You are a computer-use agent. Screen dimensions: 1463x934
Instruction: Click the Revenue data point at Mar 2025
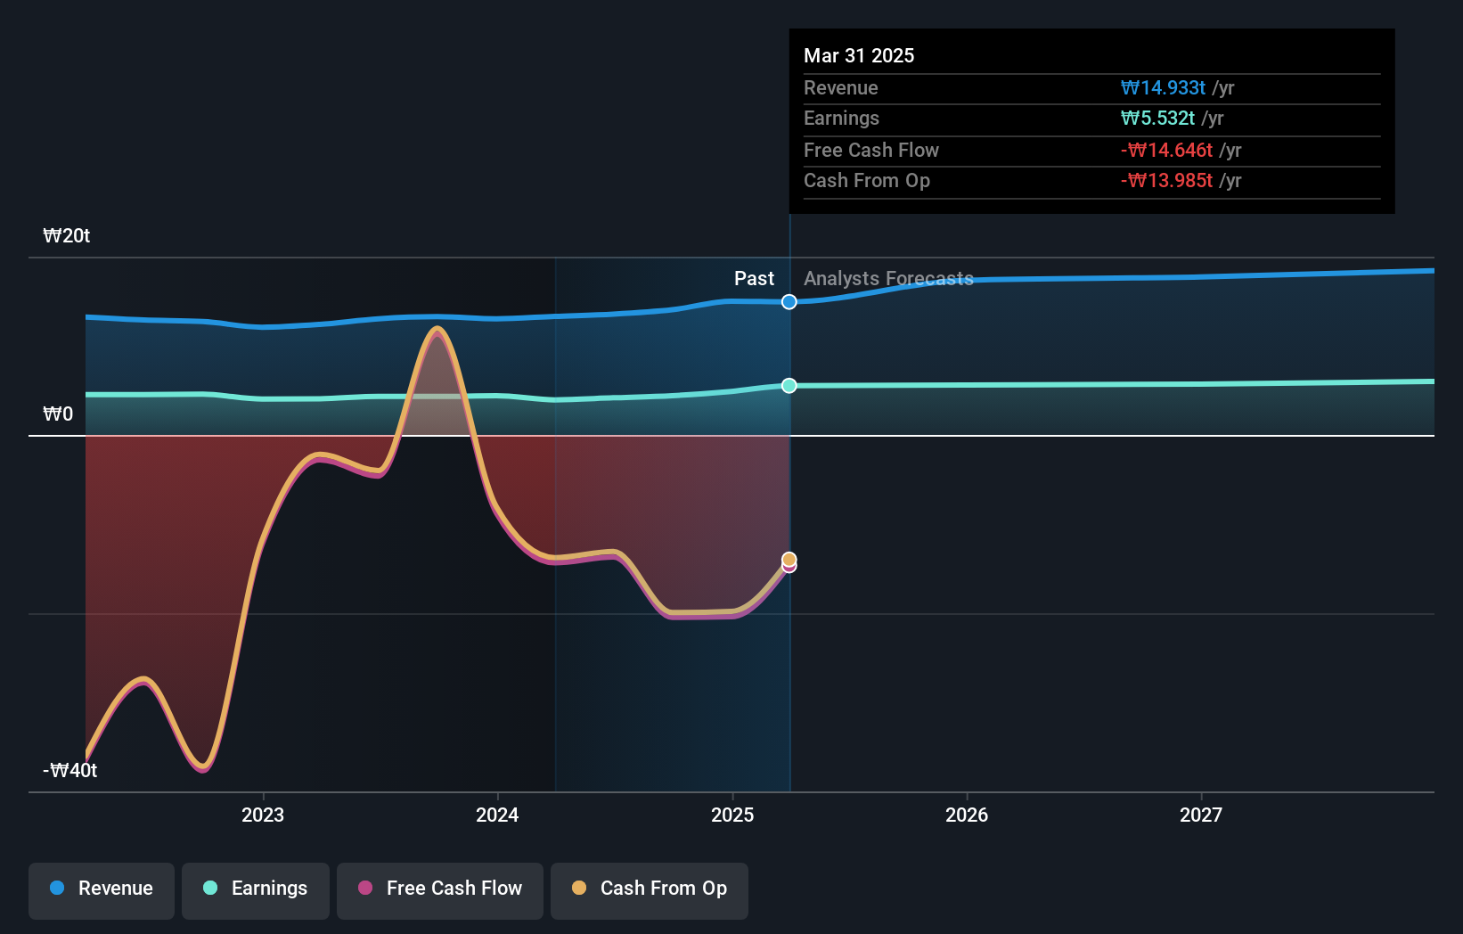click(789, 302)
